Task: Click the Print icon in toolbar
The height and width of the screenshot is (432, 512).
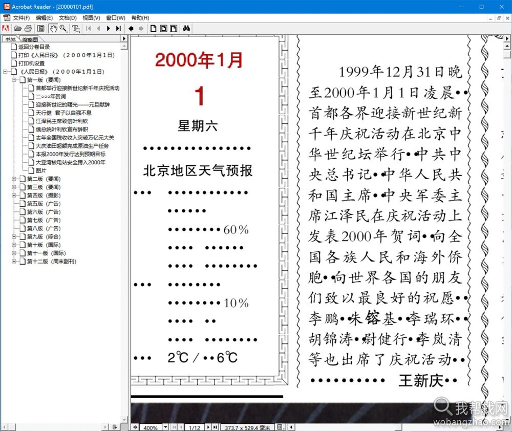Action: coord(28,29)
